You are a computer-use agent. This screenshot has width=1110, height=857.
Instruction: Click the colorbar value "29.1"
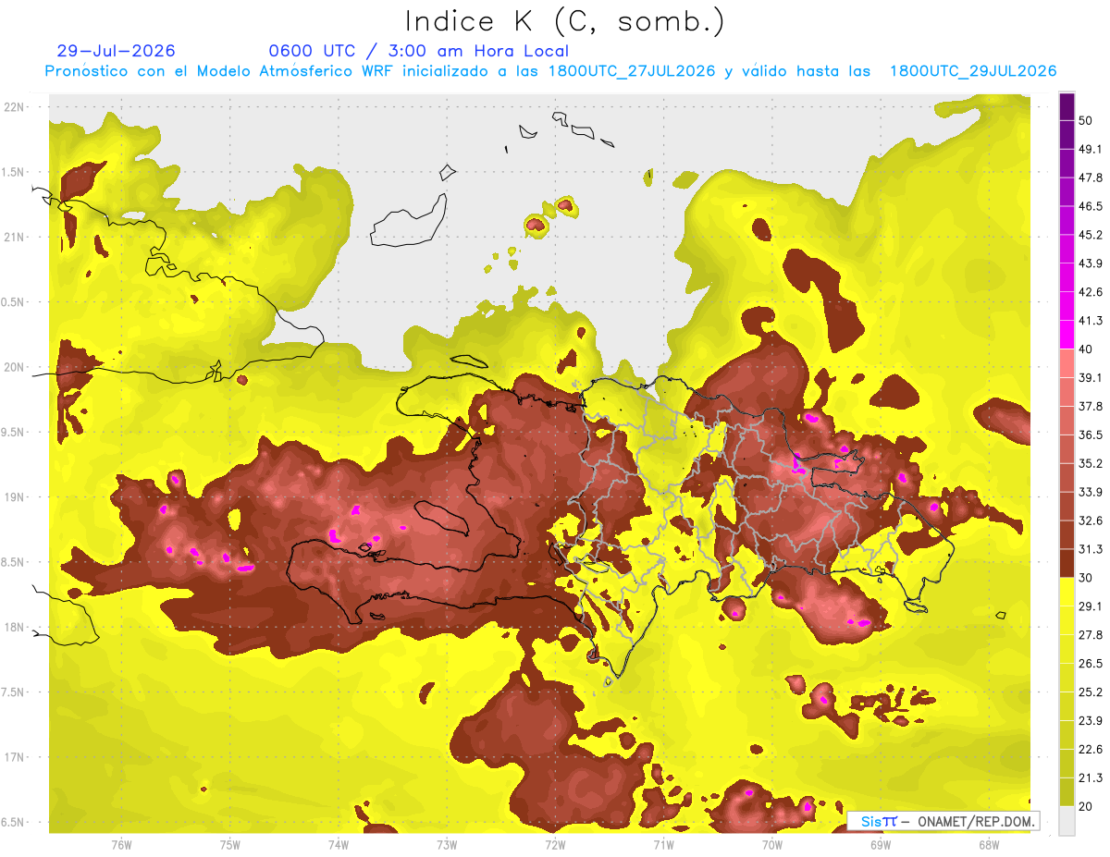(x=1091, y=606)
